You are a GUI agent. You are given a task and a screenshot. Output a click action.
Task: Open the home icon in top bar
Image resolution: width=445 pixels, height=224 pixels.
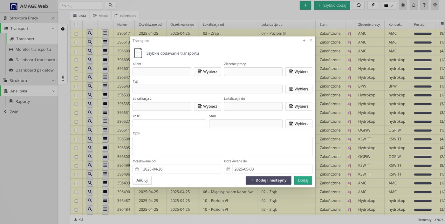point(403,5)
